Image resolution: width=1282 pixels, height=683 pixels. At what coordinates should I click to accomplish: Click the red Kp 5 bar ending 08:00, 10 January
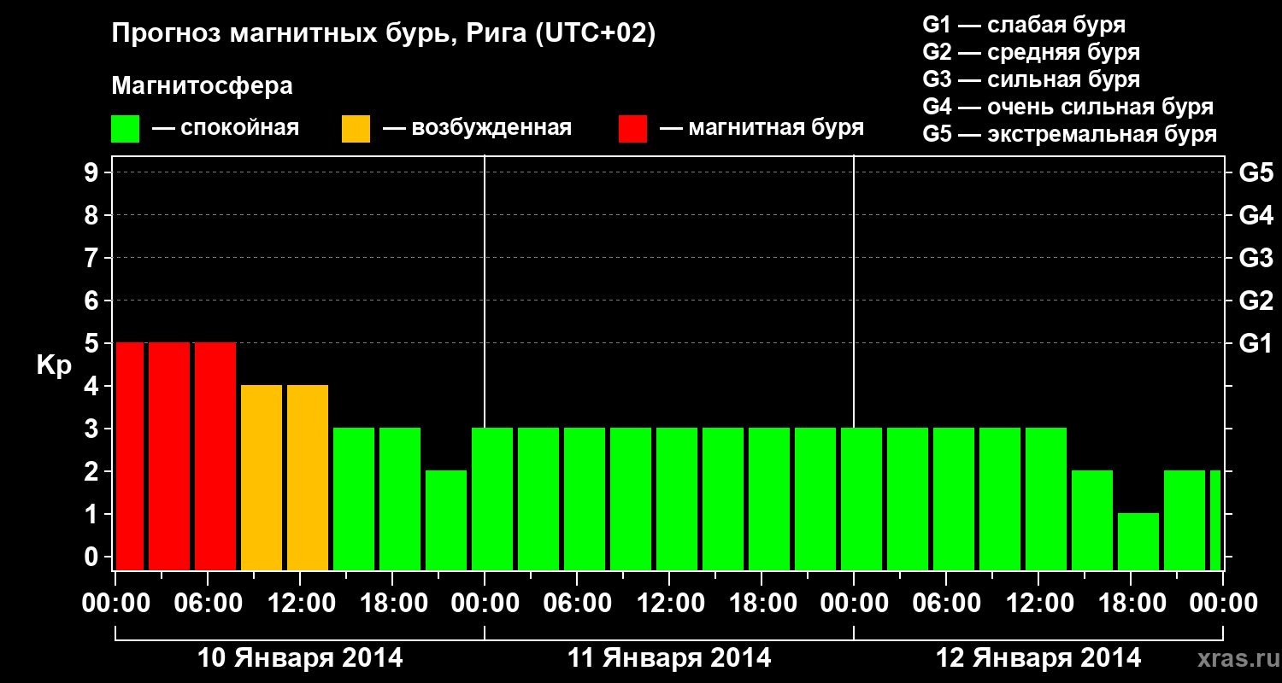pos(215,456)
